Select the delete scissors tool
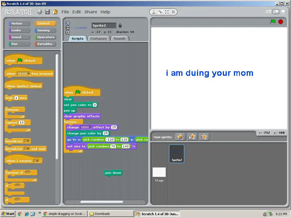Viewport: 291px width, 218px height. pyautogui.click(x=160, y=12)
